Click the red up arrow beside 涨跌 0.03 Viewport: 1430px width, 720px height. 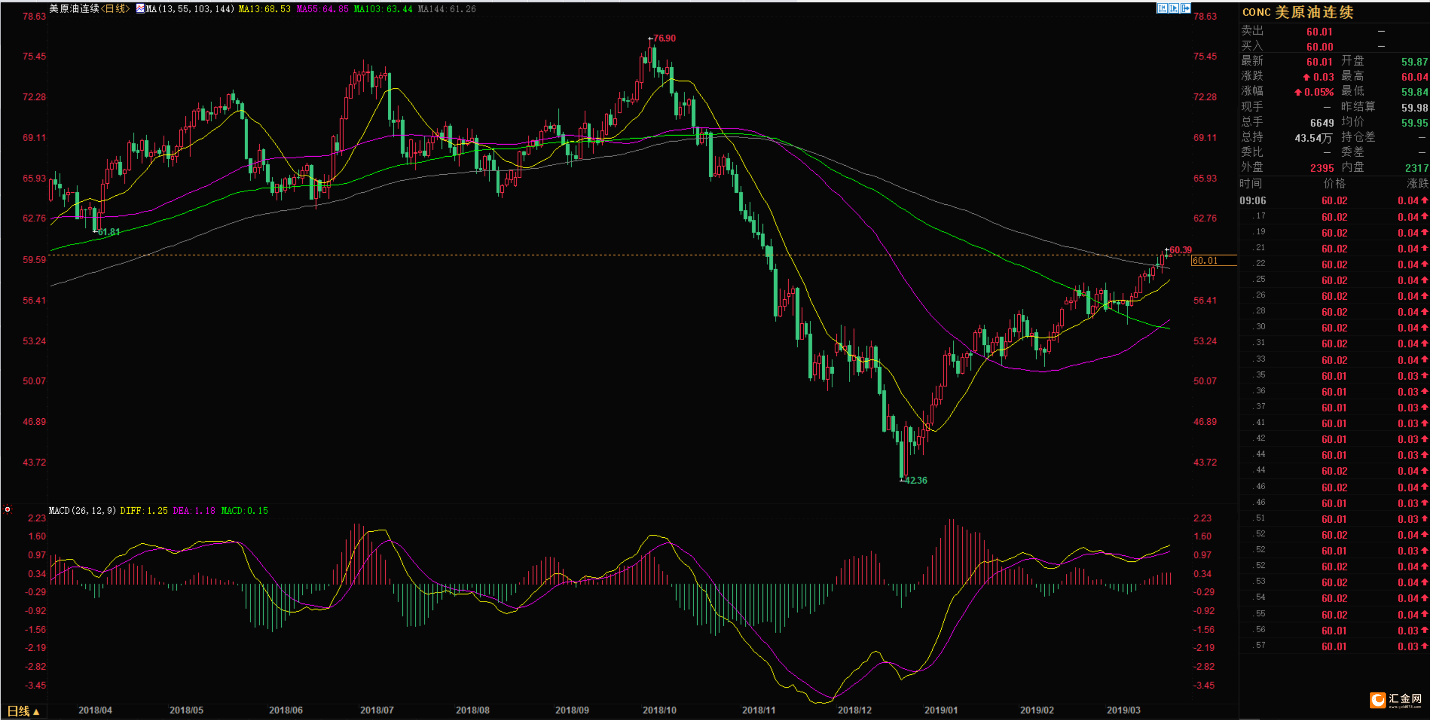[x=1306, y=77]
